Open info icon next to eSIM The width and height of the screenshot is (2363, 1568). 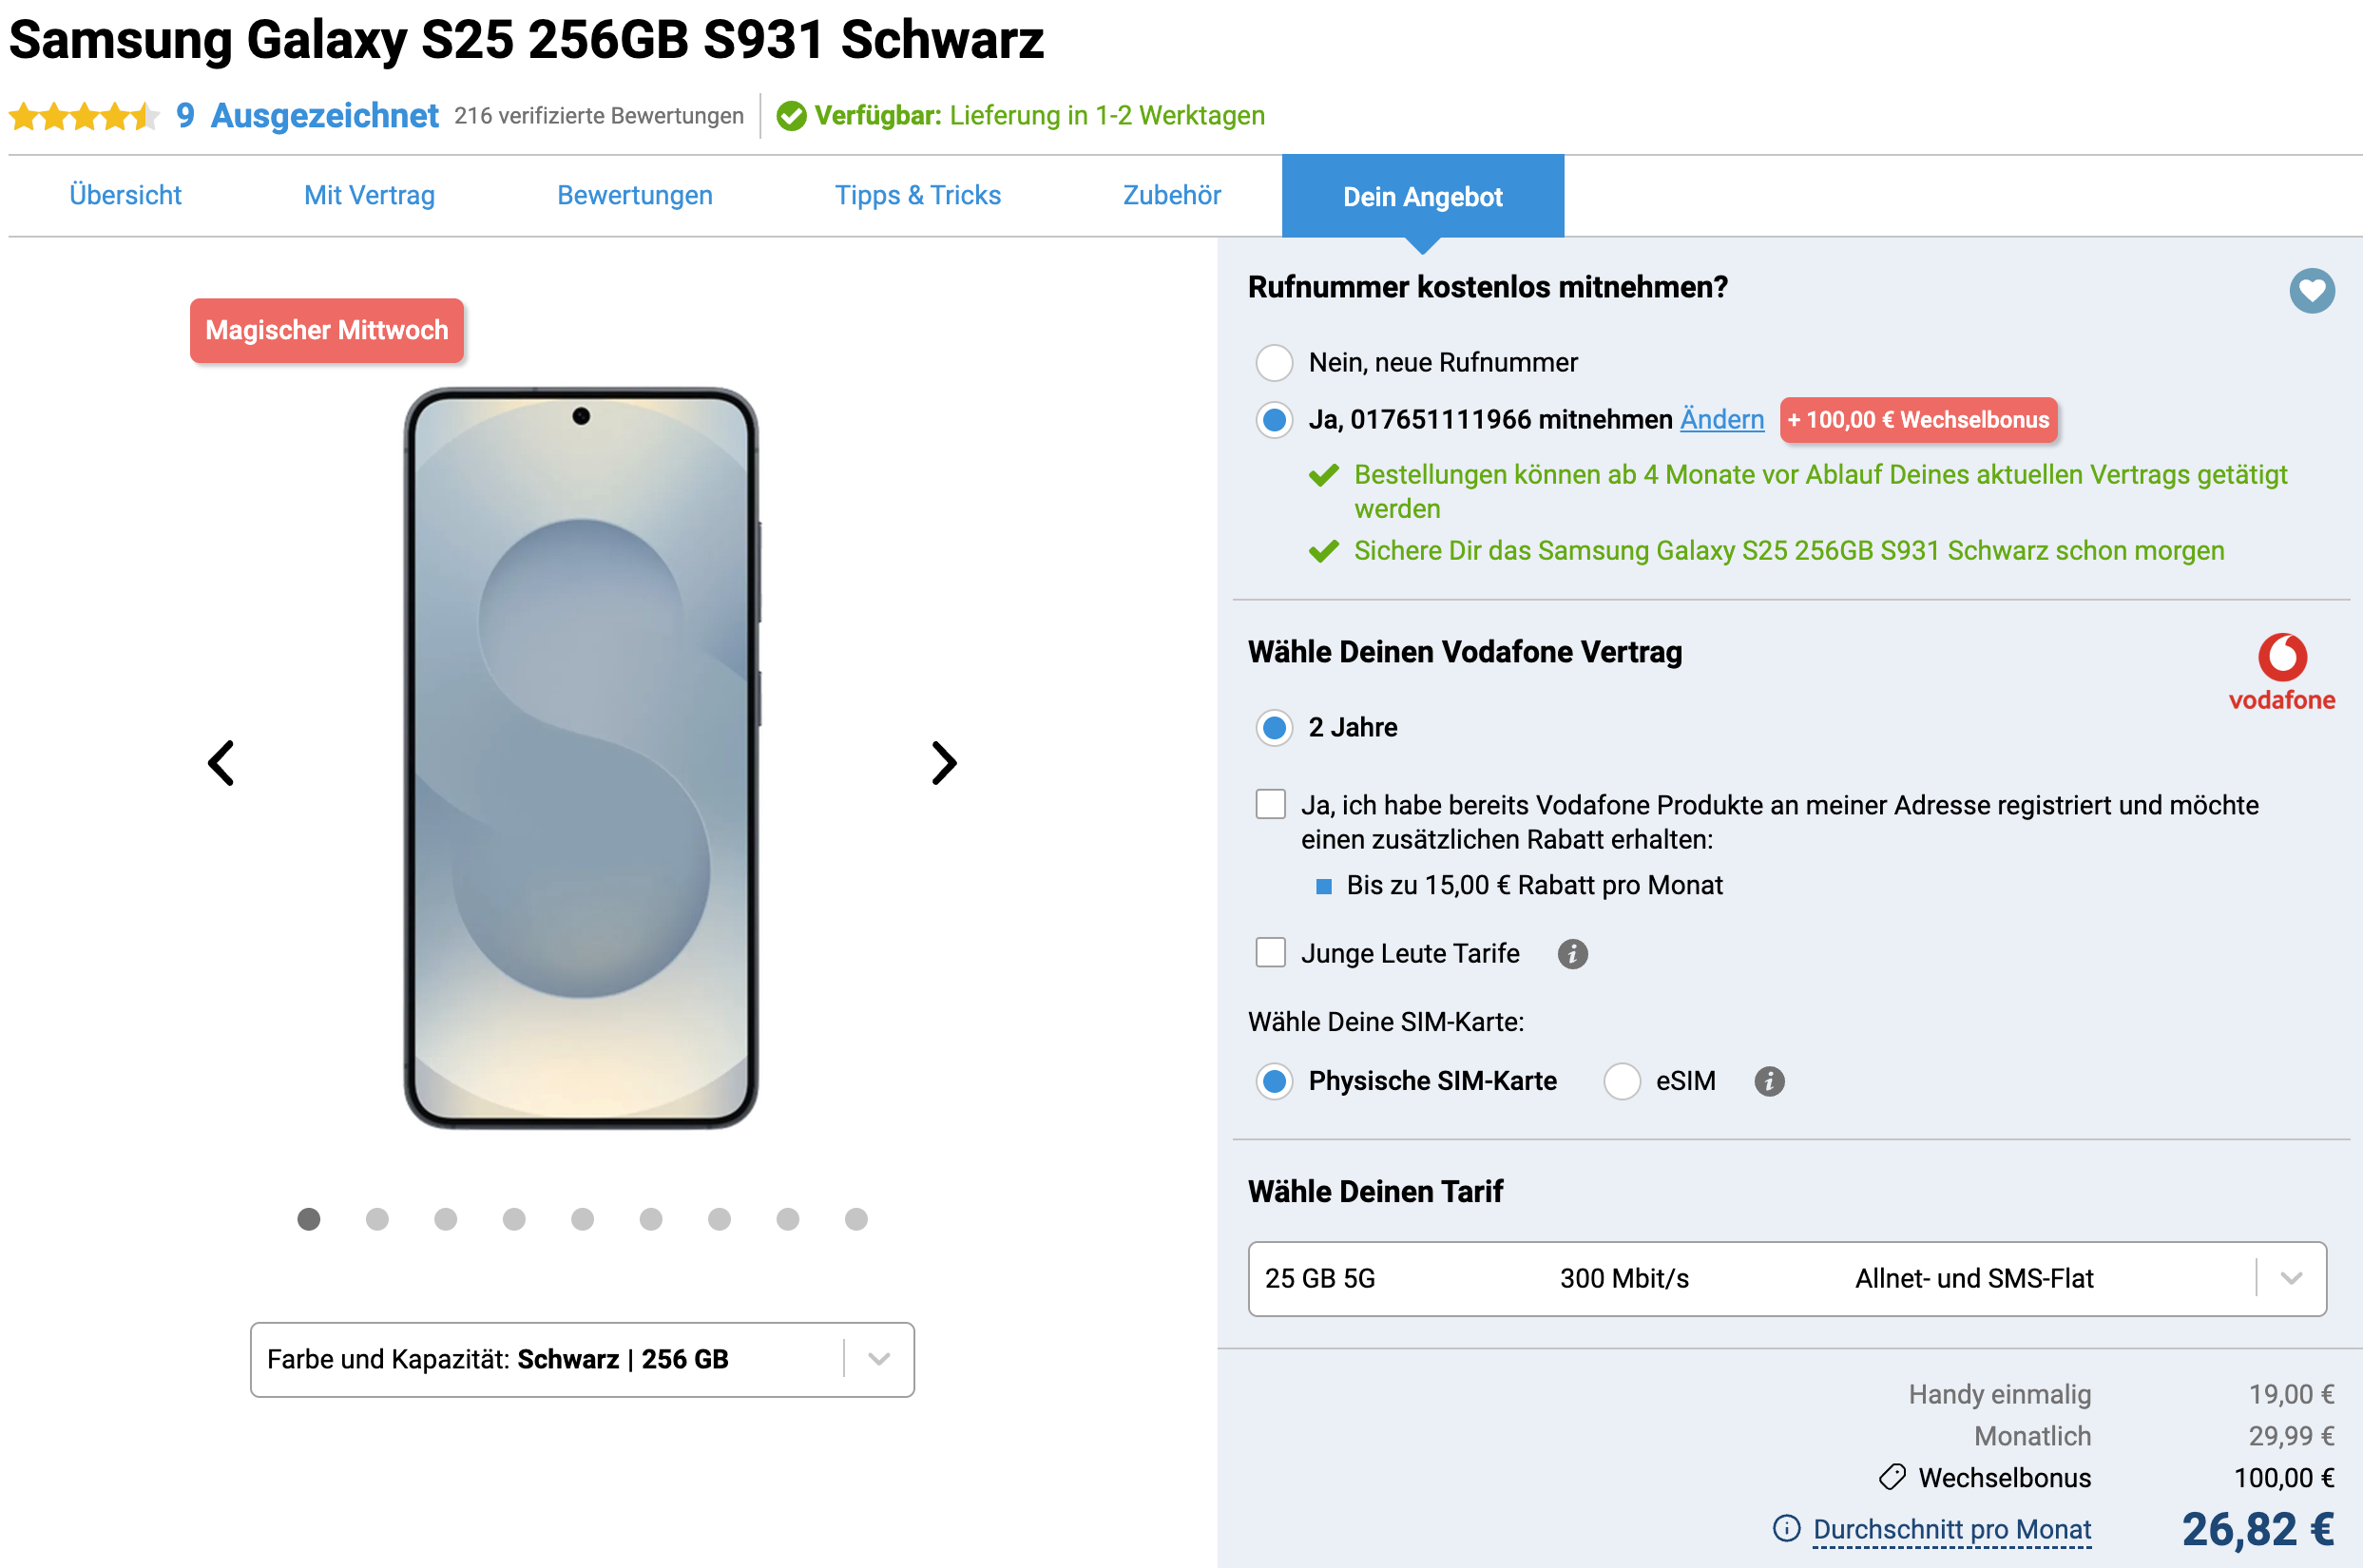[1769, 1081]
